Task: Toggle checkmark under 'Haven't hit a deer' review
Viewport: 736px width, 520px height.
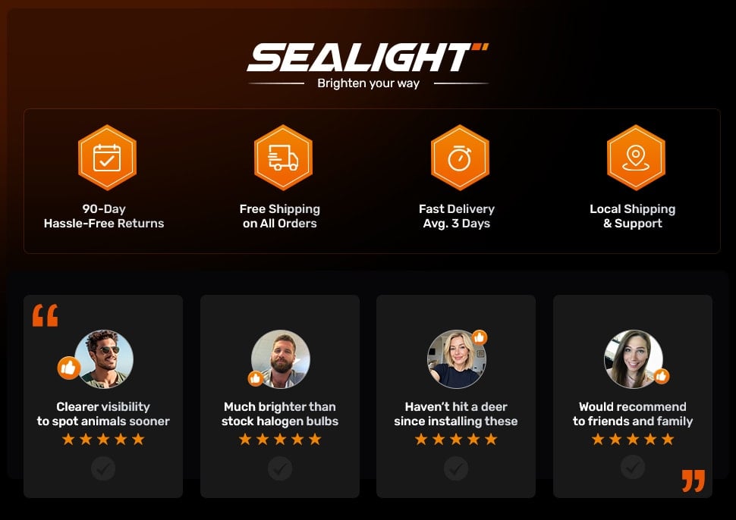Action: (x=456, y=469)
